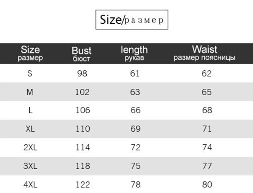Click bust value 98
This screenshot has width=253, height=193.
[x=82, y=73]
